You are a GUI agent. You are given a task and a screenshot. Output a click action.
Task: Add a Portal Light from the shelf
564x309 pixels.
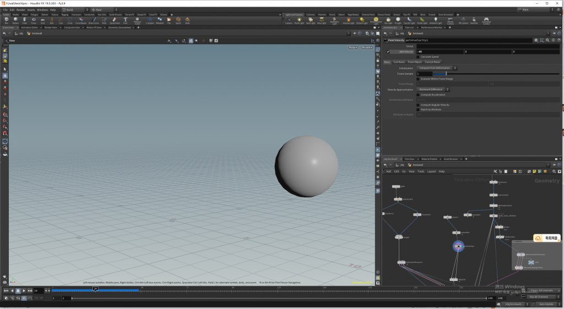tap(422, 21)
